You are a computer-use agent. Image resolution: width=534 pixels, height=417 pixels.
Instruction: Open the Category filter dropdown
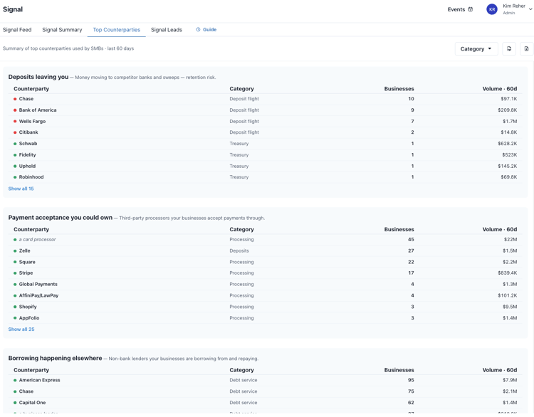click(x=476, y=48)
